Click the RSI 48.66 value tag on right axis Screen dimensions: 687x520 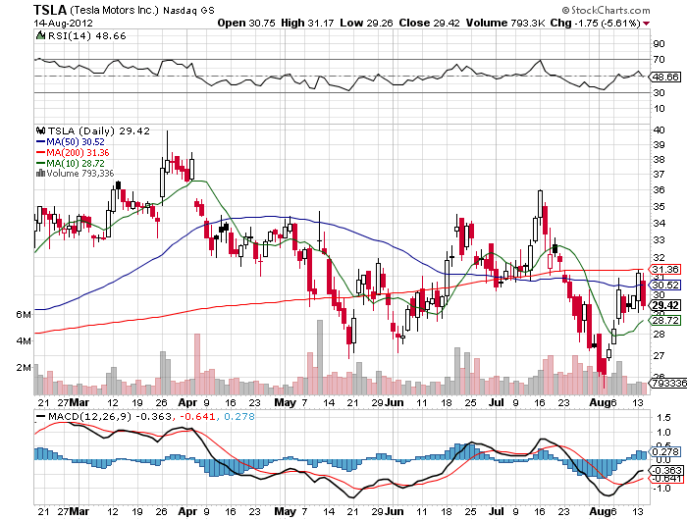point(665,77)
